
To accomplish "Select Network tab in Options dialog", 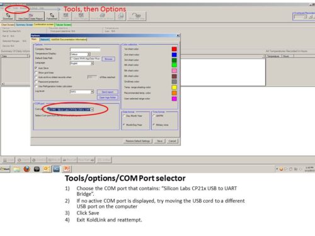I will coord(45,40).
